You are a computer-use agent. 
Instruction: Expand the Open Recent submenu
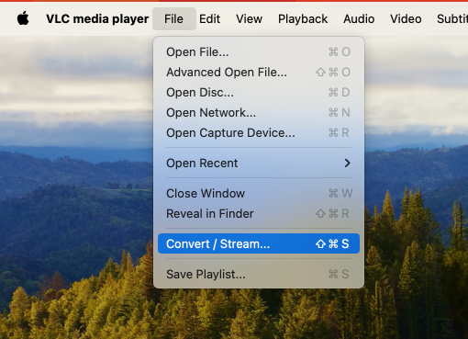tap(259, 164)
